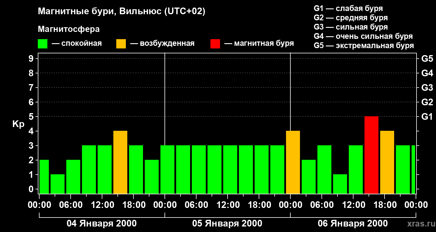Select the orange bar right after the red bar
Image resolution: width=436 pixels, height=232 pixels.
click(387, 162)
